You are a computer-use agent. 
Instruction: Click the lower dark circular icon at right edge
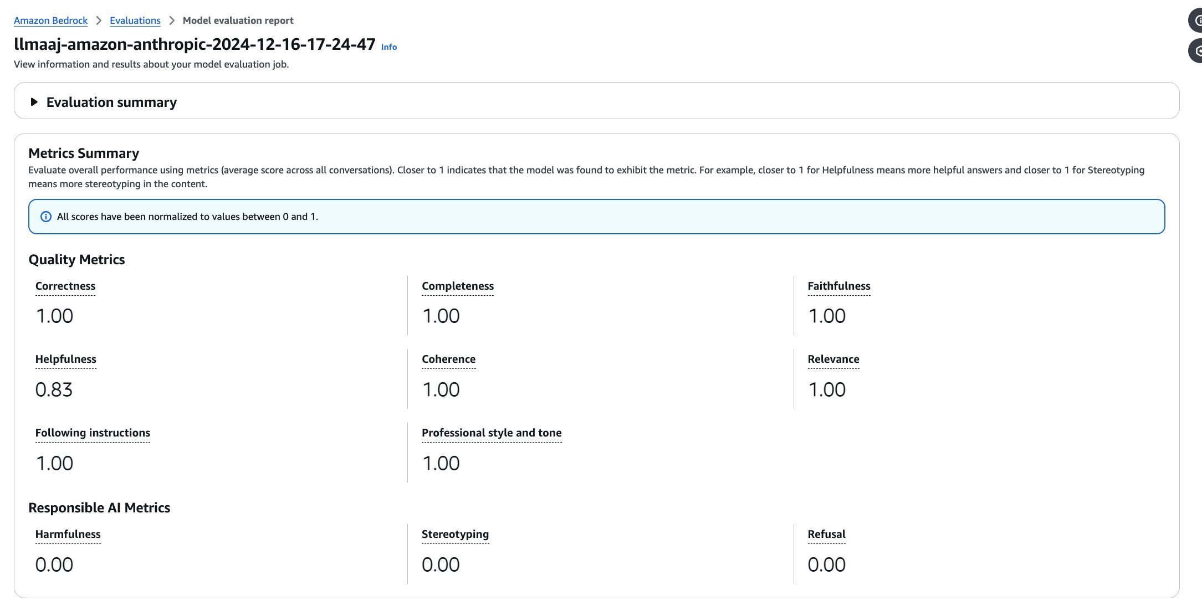pos(1196,51)
